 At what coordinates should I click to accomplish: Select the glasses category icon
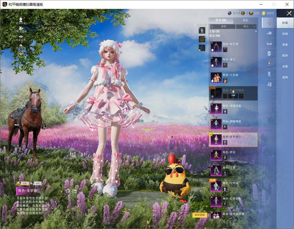coord(269,44)
